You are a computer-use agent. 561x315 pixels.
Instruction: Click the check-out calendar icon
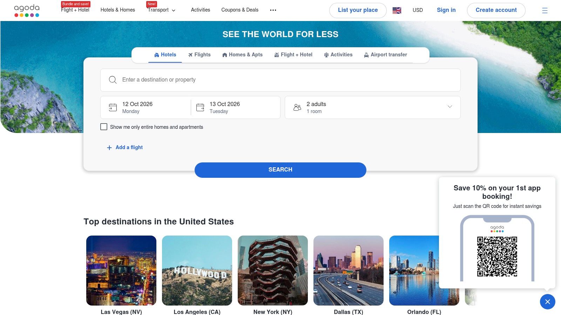(x=200, y=107)
